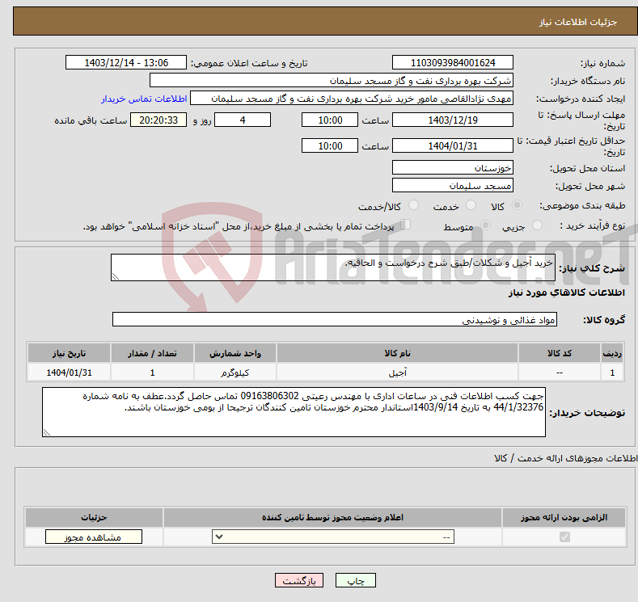
Task: Click the جزئیات column header
Action: coord(94,517)
